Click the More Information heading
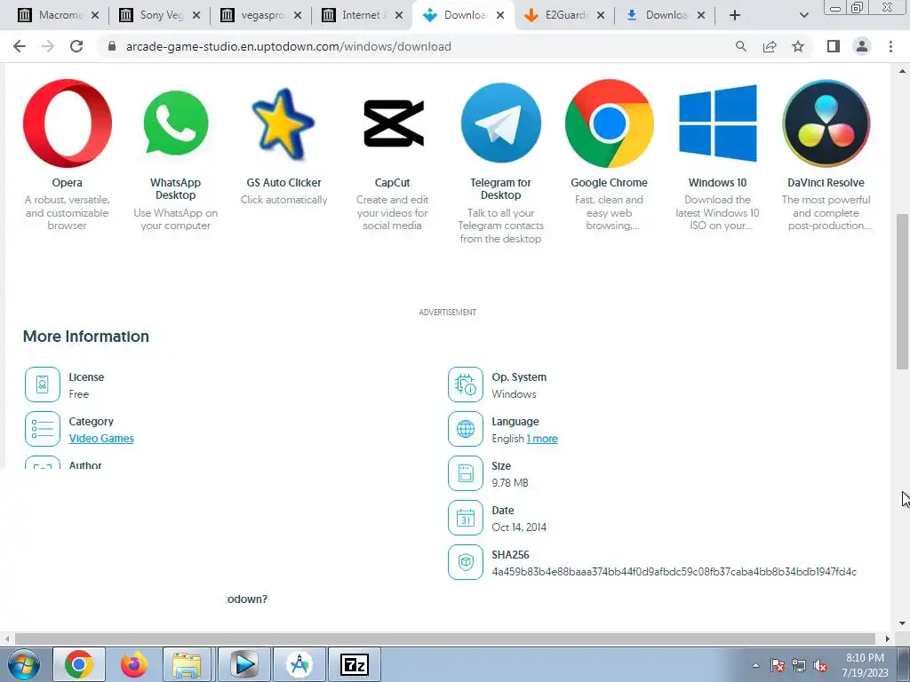The image size is (910, 682). click(86, 337)
